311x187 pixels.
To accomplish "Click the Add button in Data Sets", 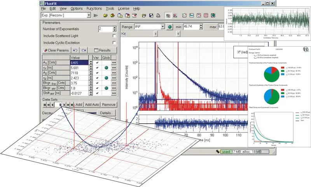I will point(79,105).
